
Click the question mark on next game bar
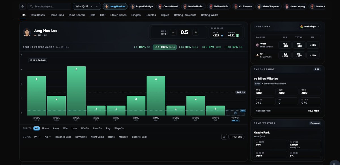point(235,113)
